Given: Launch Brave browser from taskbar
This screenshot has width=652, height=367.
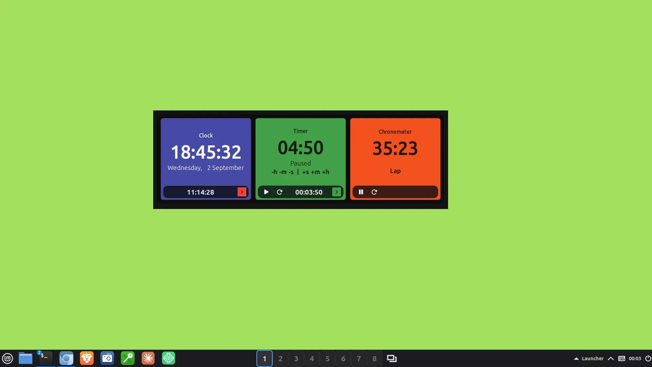Looking at the screenshot, I should 87,359.
